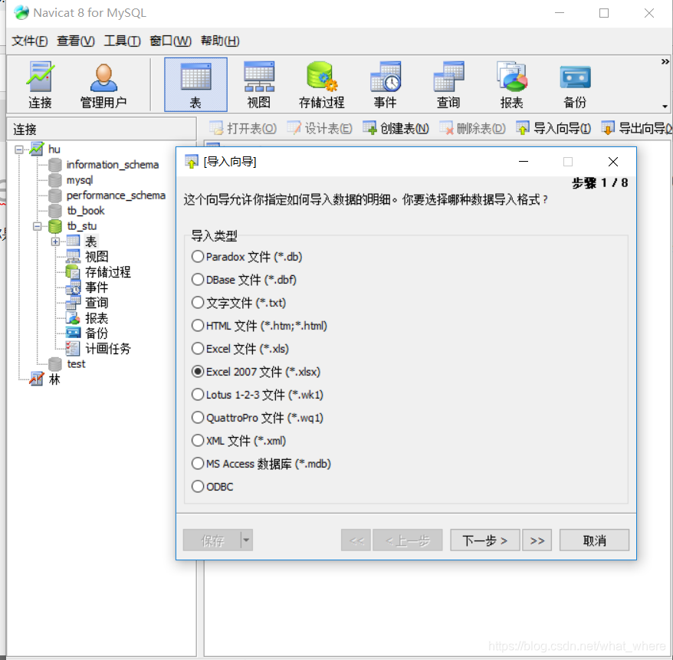Expand the 表 node under tb_stu
673x660 pixels.
pyautogui.click(x=55, y=241)
